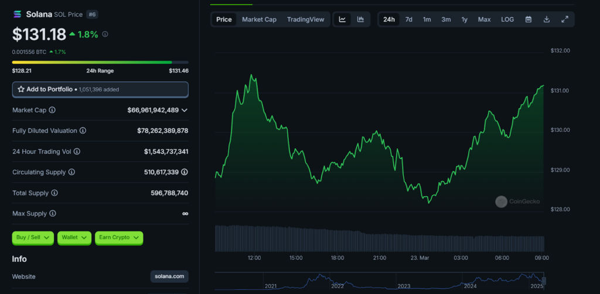Select the 7d time range
600x294 pixels.
point(408,19)
